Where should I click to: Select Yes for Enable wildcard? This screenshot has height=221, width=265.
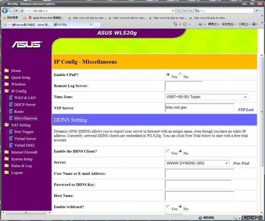click(x=168, y=207)
